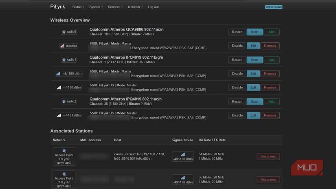Add network on radio1 802.11b/g/n

pos(272,60)
